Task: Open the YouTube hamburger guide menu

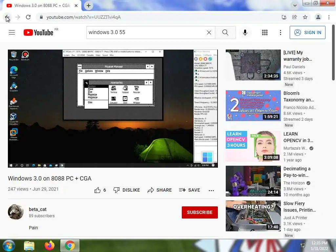Action: 12,32
